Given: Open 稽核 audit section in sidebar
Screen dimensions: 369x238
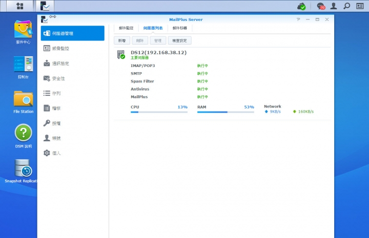Looking at the screenshot, I should pos(72,109).
